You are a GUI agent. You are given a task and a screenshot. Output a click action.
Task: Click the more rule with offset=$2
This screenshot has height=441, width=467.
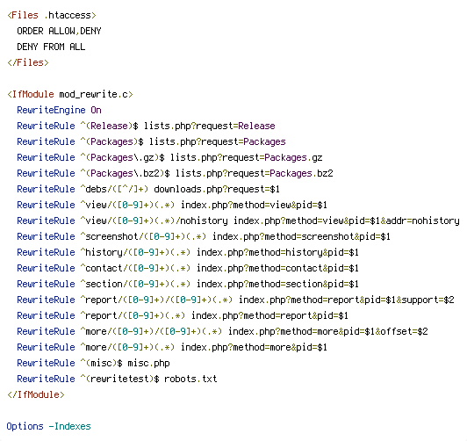tap(222, 331)
